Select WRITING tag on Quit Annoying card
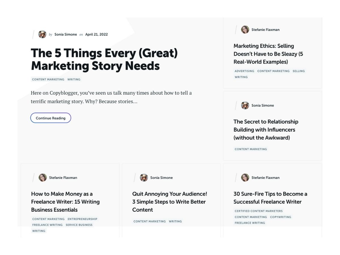 coord(175,222)
